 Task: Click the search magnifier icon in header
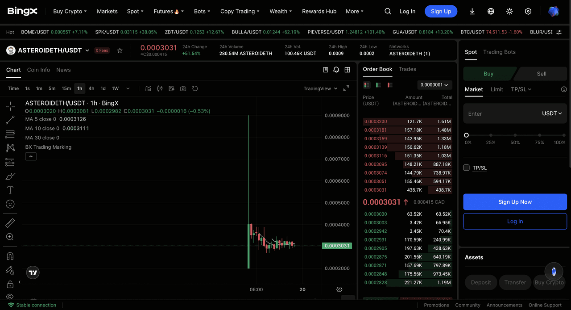(388, 11)
